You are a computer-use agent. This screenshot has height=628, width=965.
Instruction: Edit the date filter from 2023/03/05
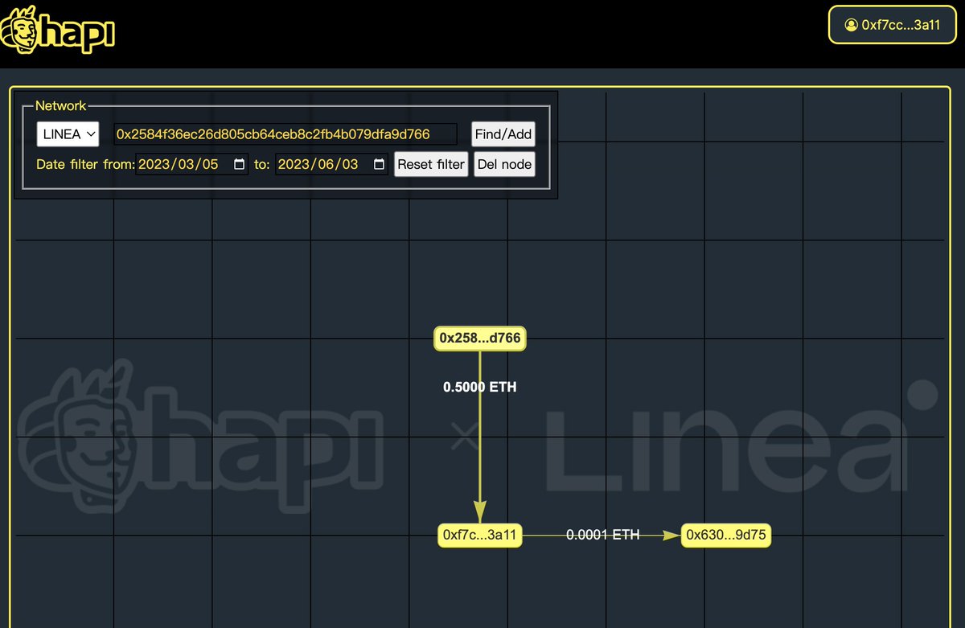[x=192, y=164]
